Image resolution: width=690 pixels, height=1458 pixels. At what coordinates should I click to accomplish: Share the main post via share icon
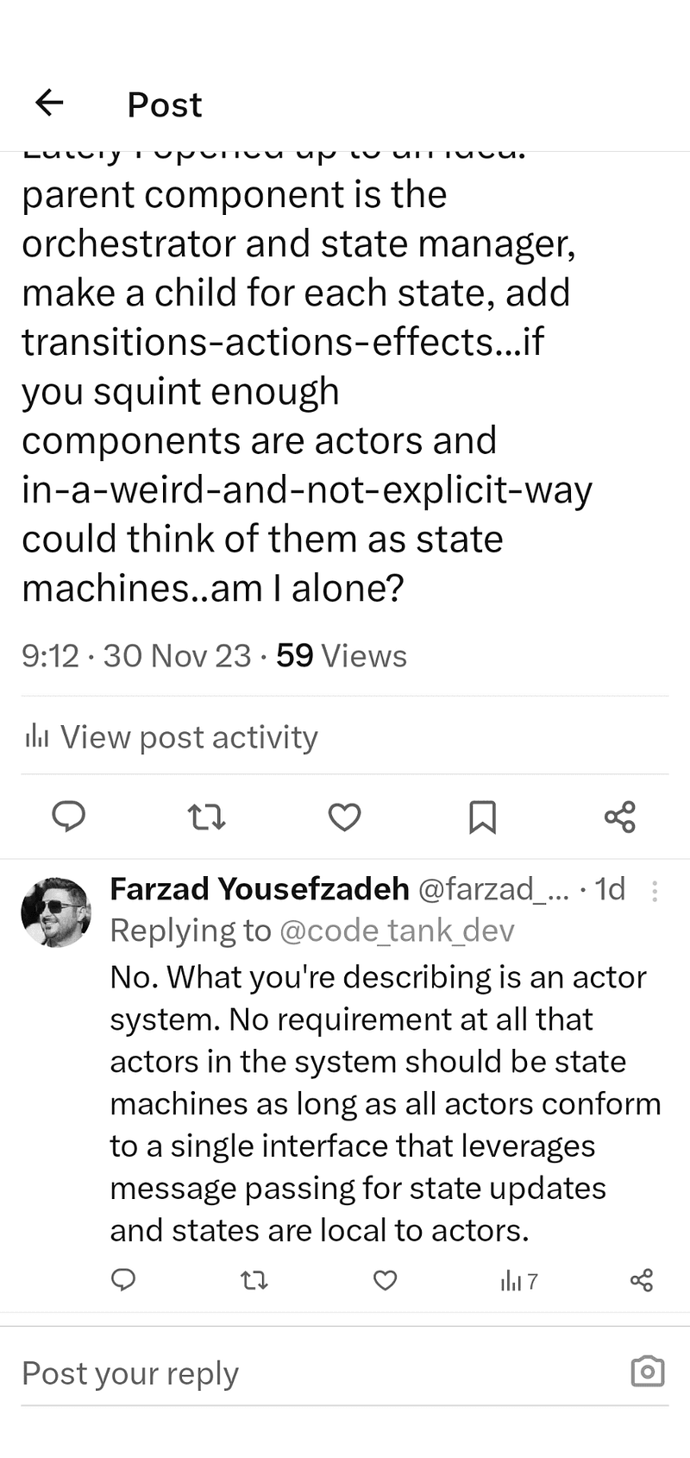pos(620,817)
